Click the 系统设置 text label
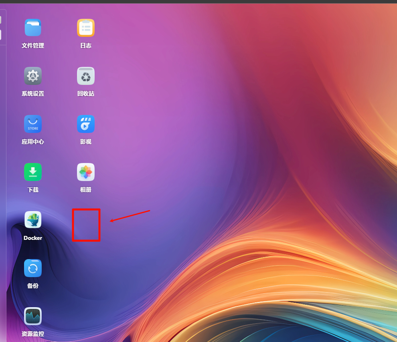397x342 pixels. tap(33, 94)
